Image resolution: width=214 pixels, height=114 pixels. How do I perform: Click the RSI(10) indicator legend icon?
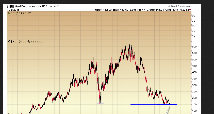(9, 13)
